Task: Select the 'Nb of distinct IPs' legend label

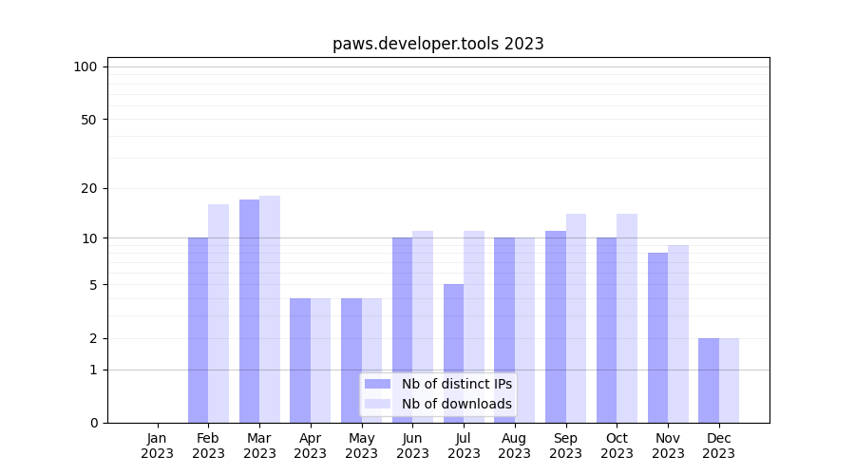Action: point(456,384)
